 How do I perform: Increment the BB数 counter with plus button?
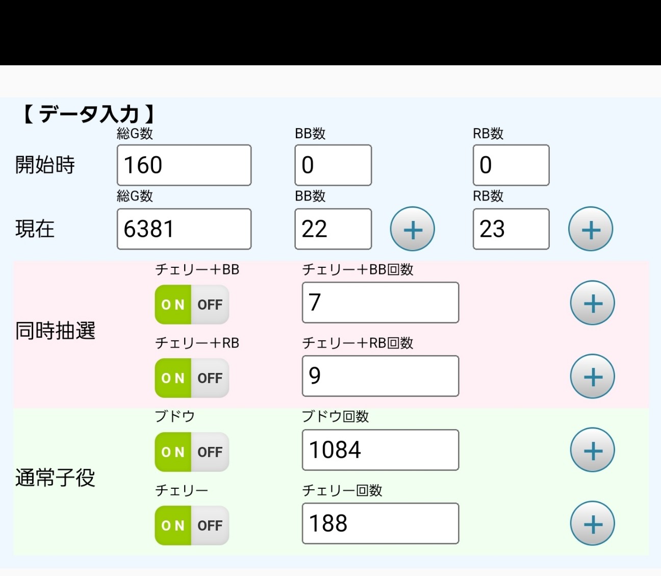tap(412, 229)
